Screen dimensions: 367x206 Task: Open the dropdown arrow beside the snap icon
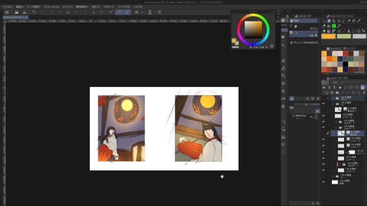coord(142,12)
